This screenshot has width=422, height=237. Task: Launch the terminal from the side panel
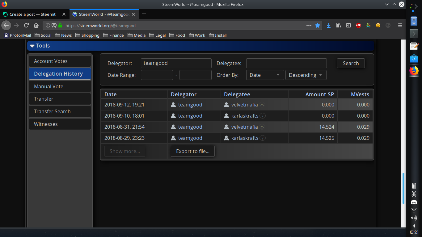(x=414, y=33)
